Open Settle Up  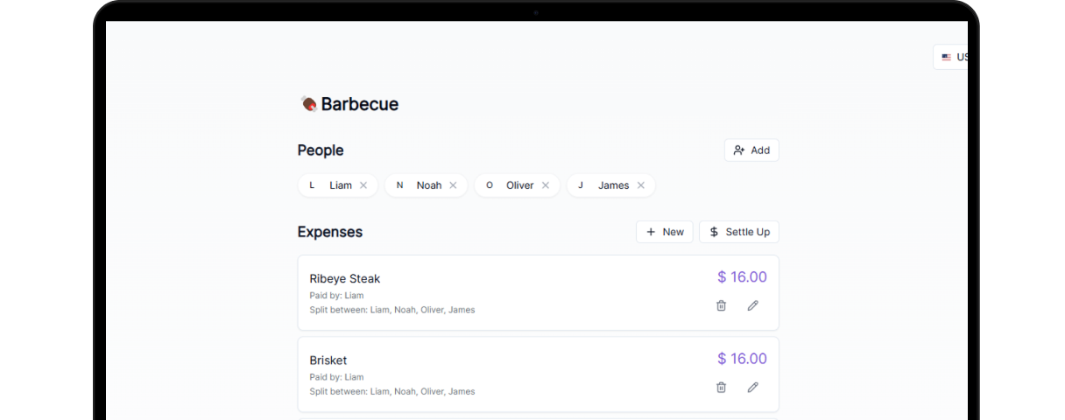click(739, 232)
